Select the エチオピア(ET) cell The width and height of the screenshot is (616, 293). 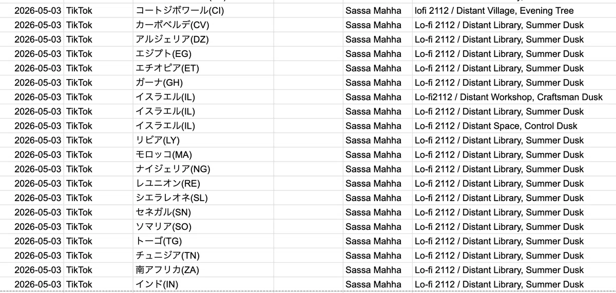coord(203,68)
